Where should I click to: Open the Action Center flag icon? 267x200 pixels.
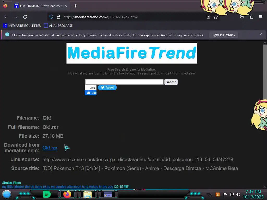point(225,194)
